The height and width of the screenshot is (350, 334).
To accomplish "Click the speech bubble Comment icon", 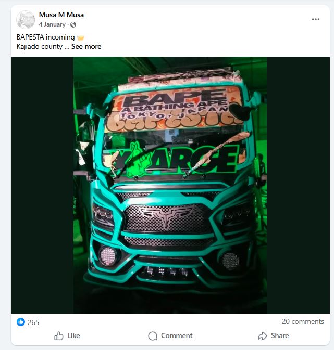I will point(153,336).
